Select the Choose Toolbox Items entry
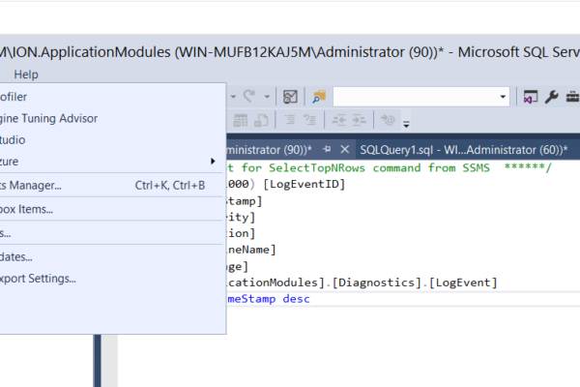This screenshot has height=387, width=580. pos(111,209)
